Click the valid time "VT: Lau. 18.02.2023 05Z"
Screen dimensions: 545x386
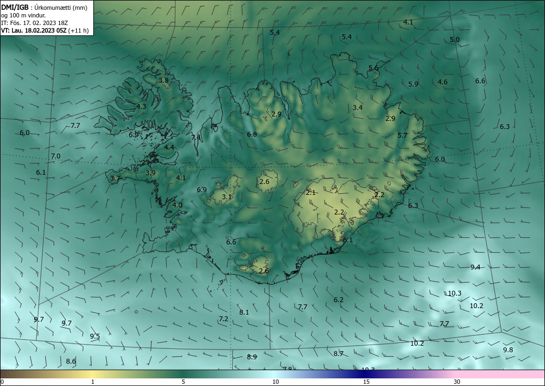point(34,30)
